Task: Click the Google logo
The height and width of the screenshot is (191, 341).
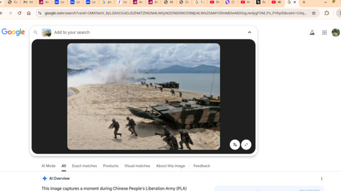Action: 13,32
